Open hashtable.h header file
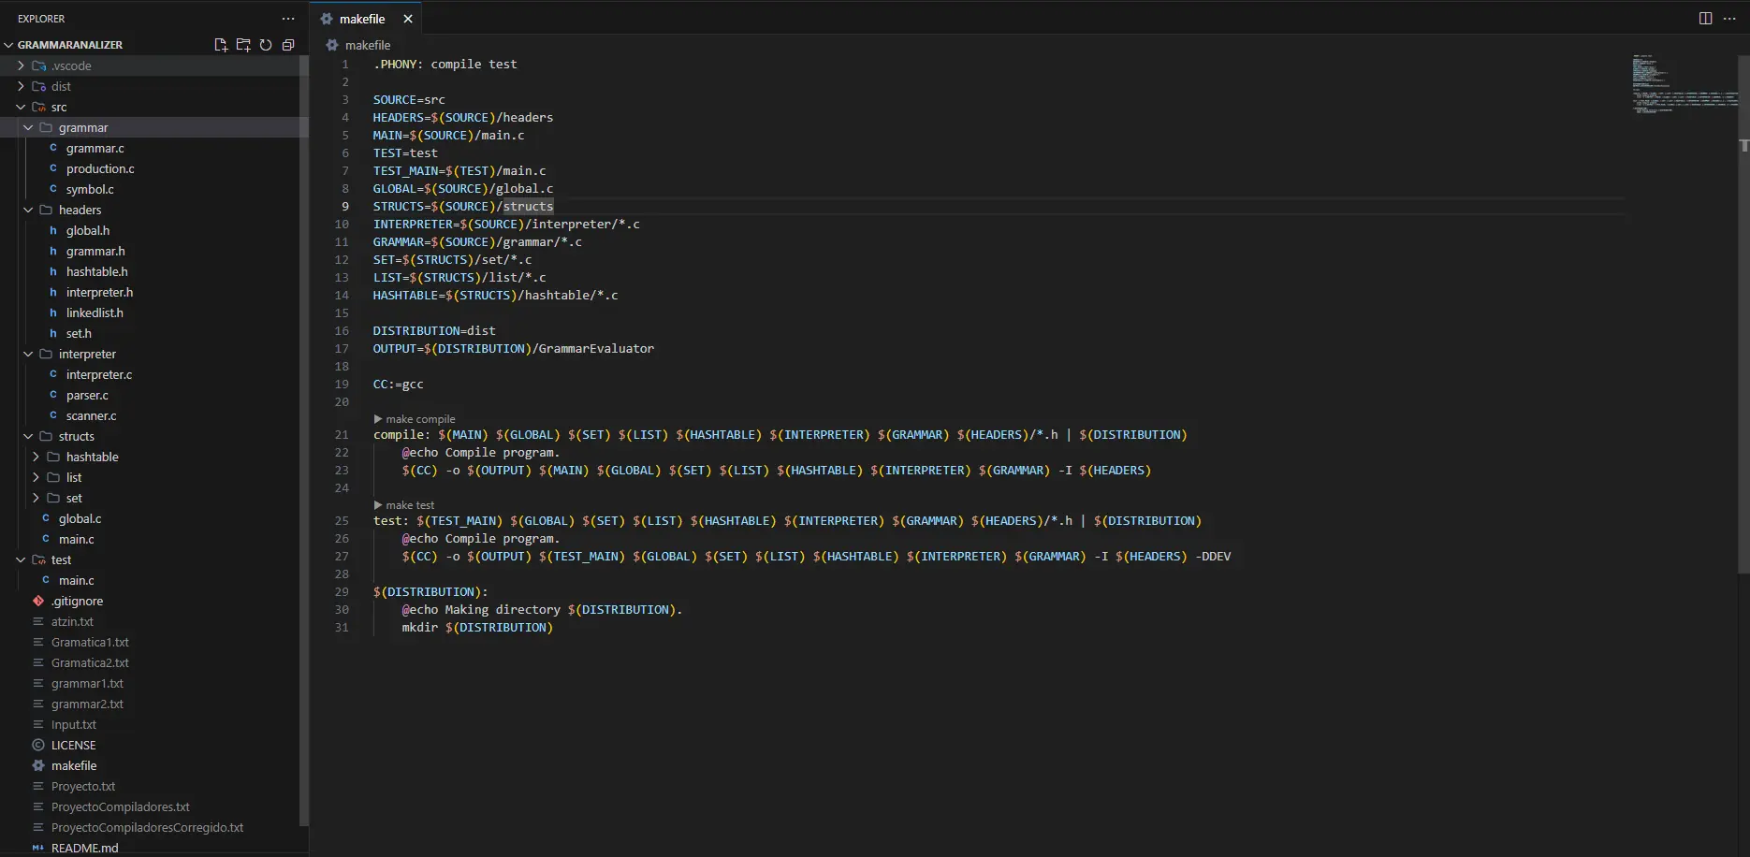The height and width of the screenshot is (857, 1750). click(154, 271)
